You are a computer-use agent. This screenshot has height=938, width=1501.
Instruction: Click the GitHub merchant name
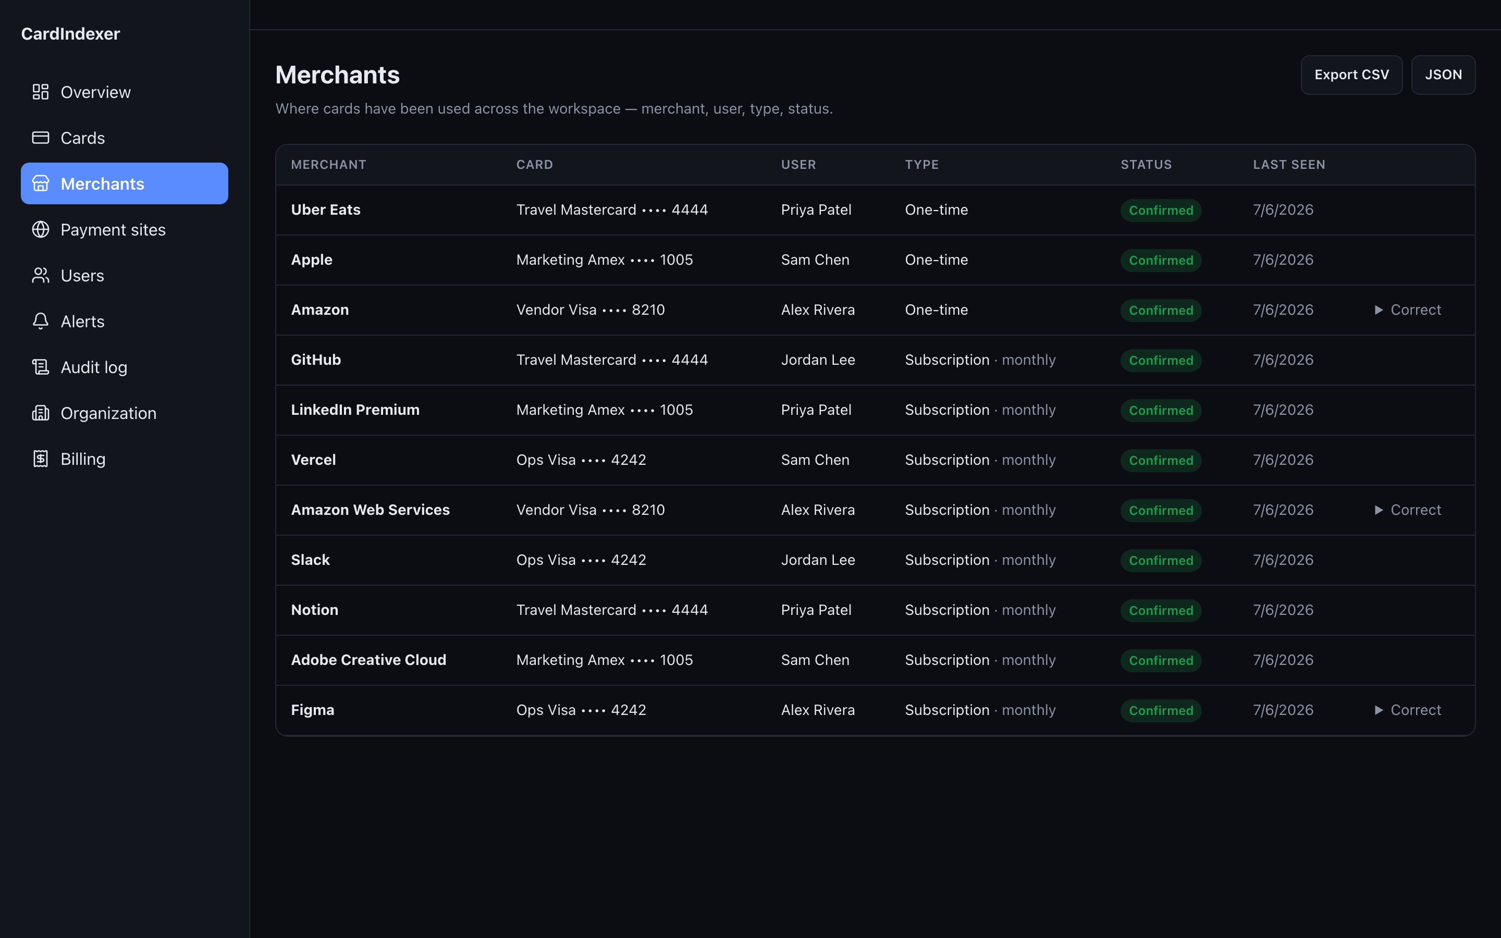(316, 360)
